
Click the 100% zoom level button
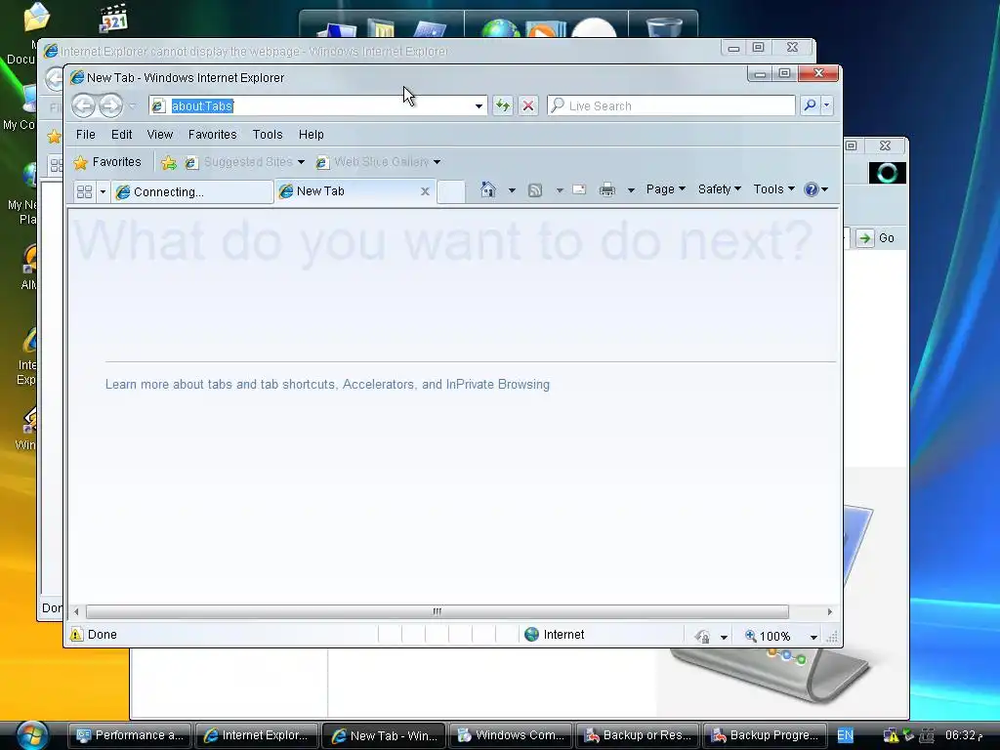(768, 636)
